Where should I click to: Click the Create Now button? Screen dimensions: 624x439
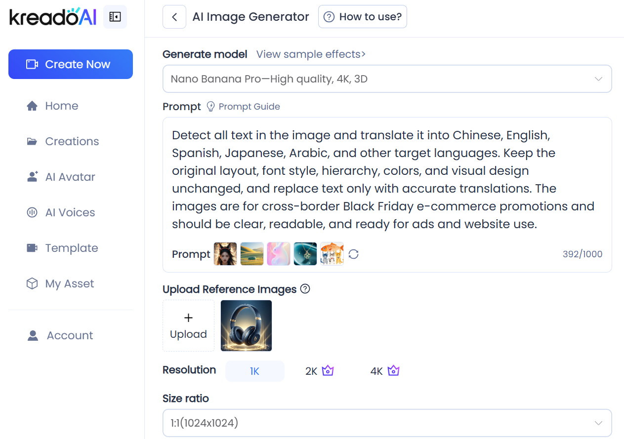71,64
